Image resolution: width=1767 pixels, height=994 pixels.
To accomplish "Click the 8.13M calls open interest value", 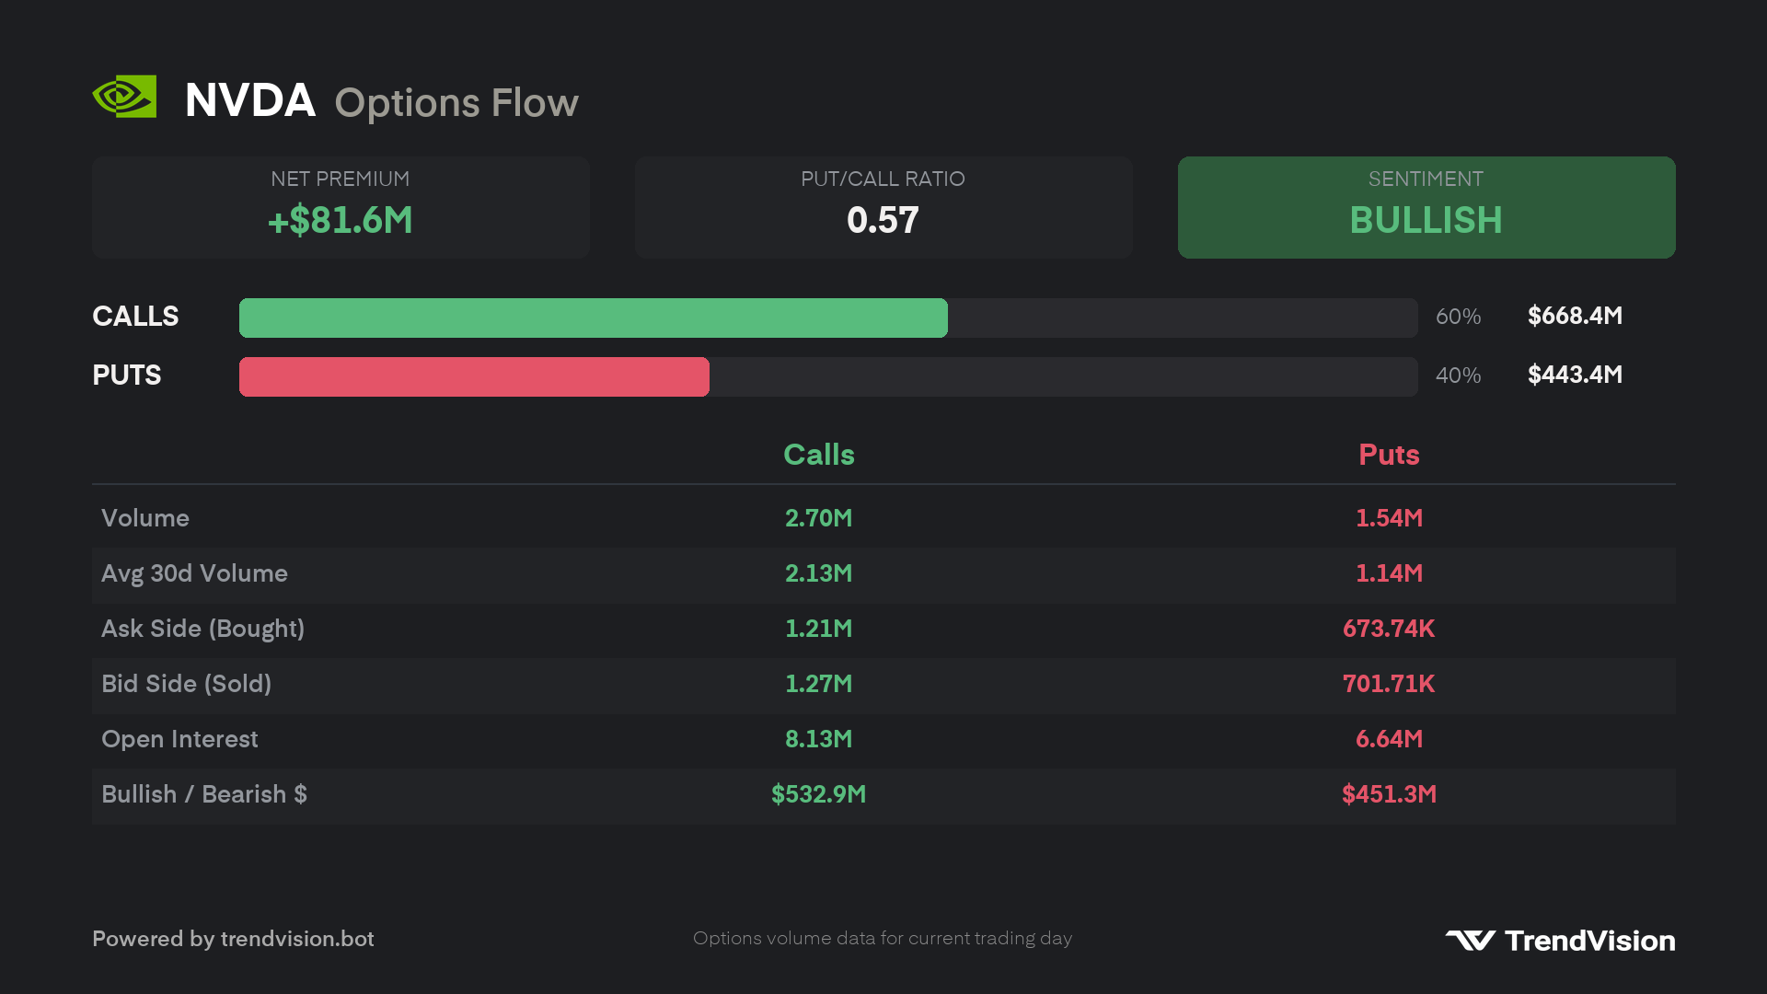I will tap(819, 739).
